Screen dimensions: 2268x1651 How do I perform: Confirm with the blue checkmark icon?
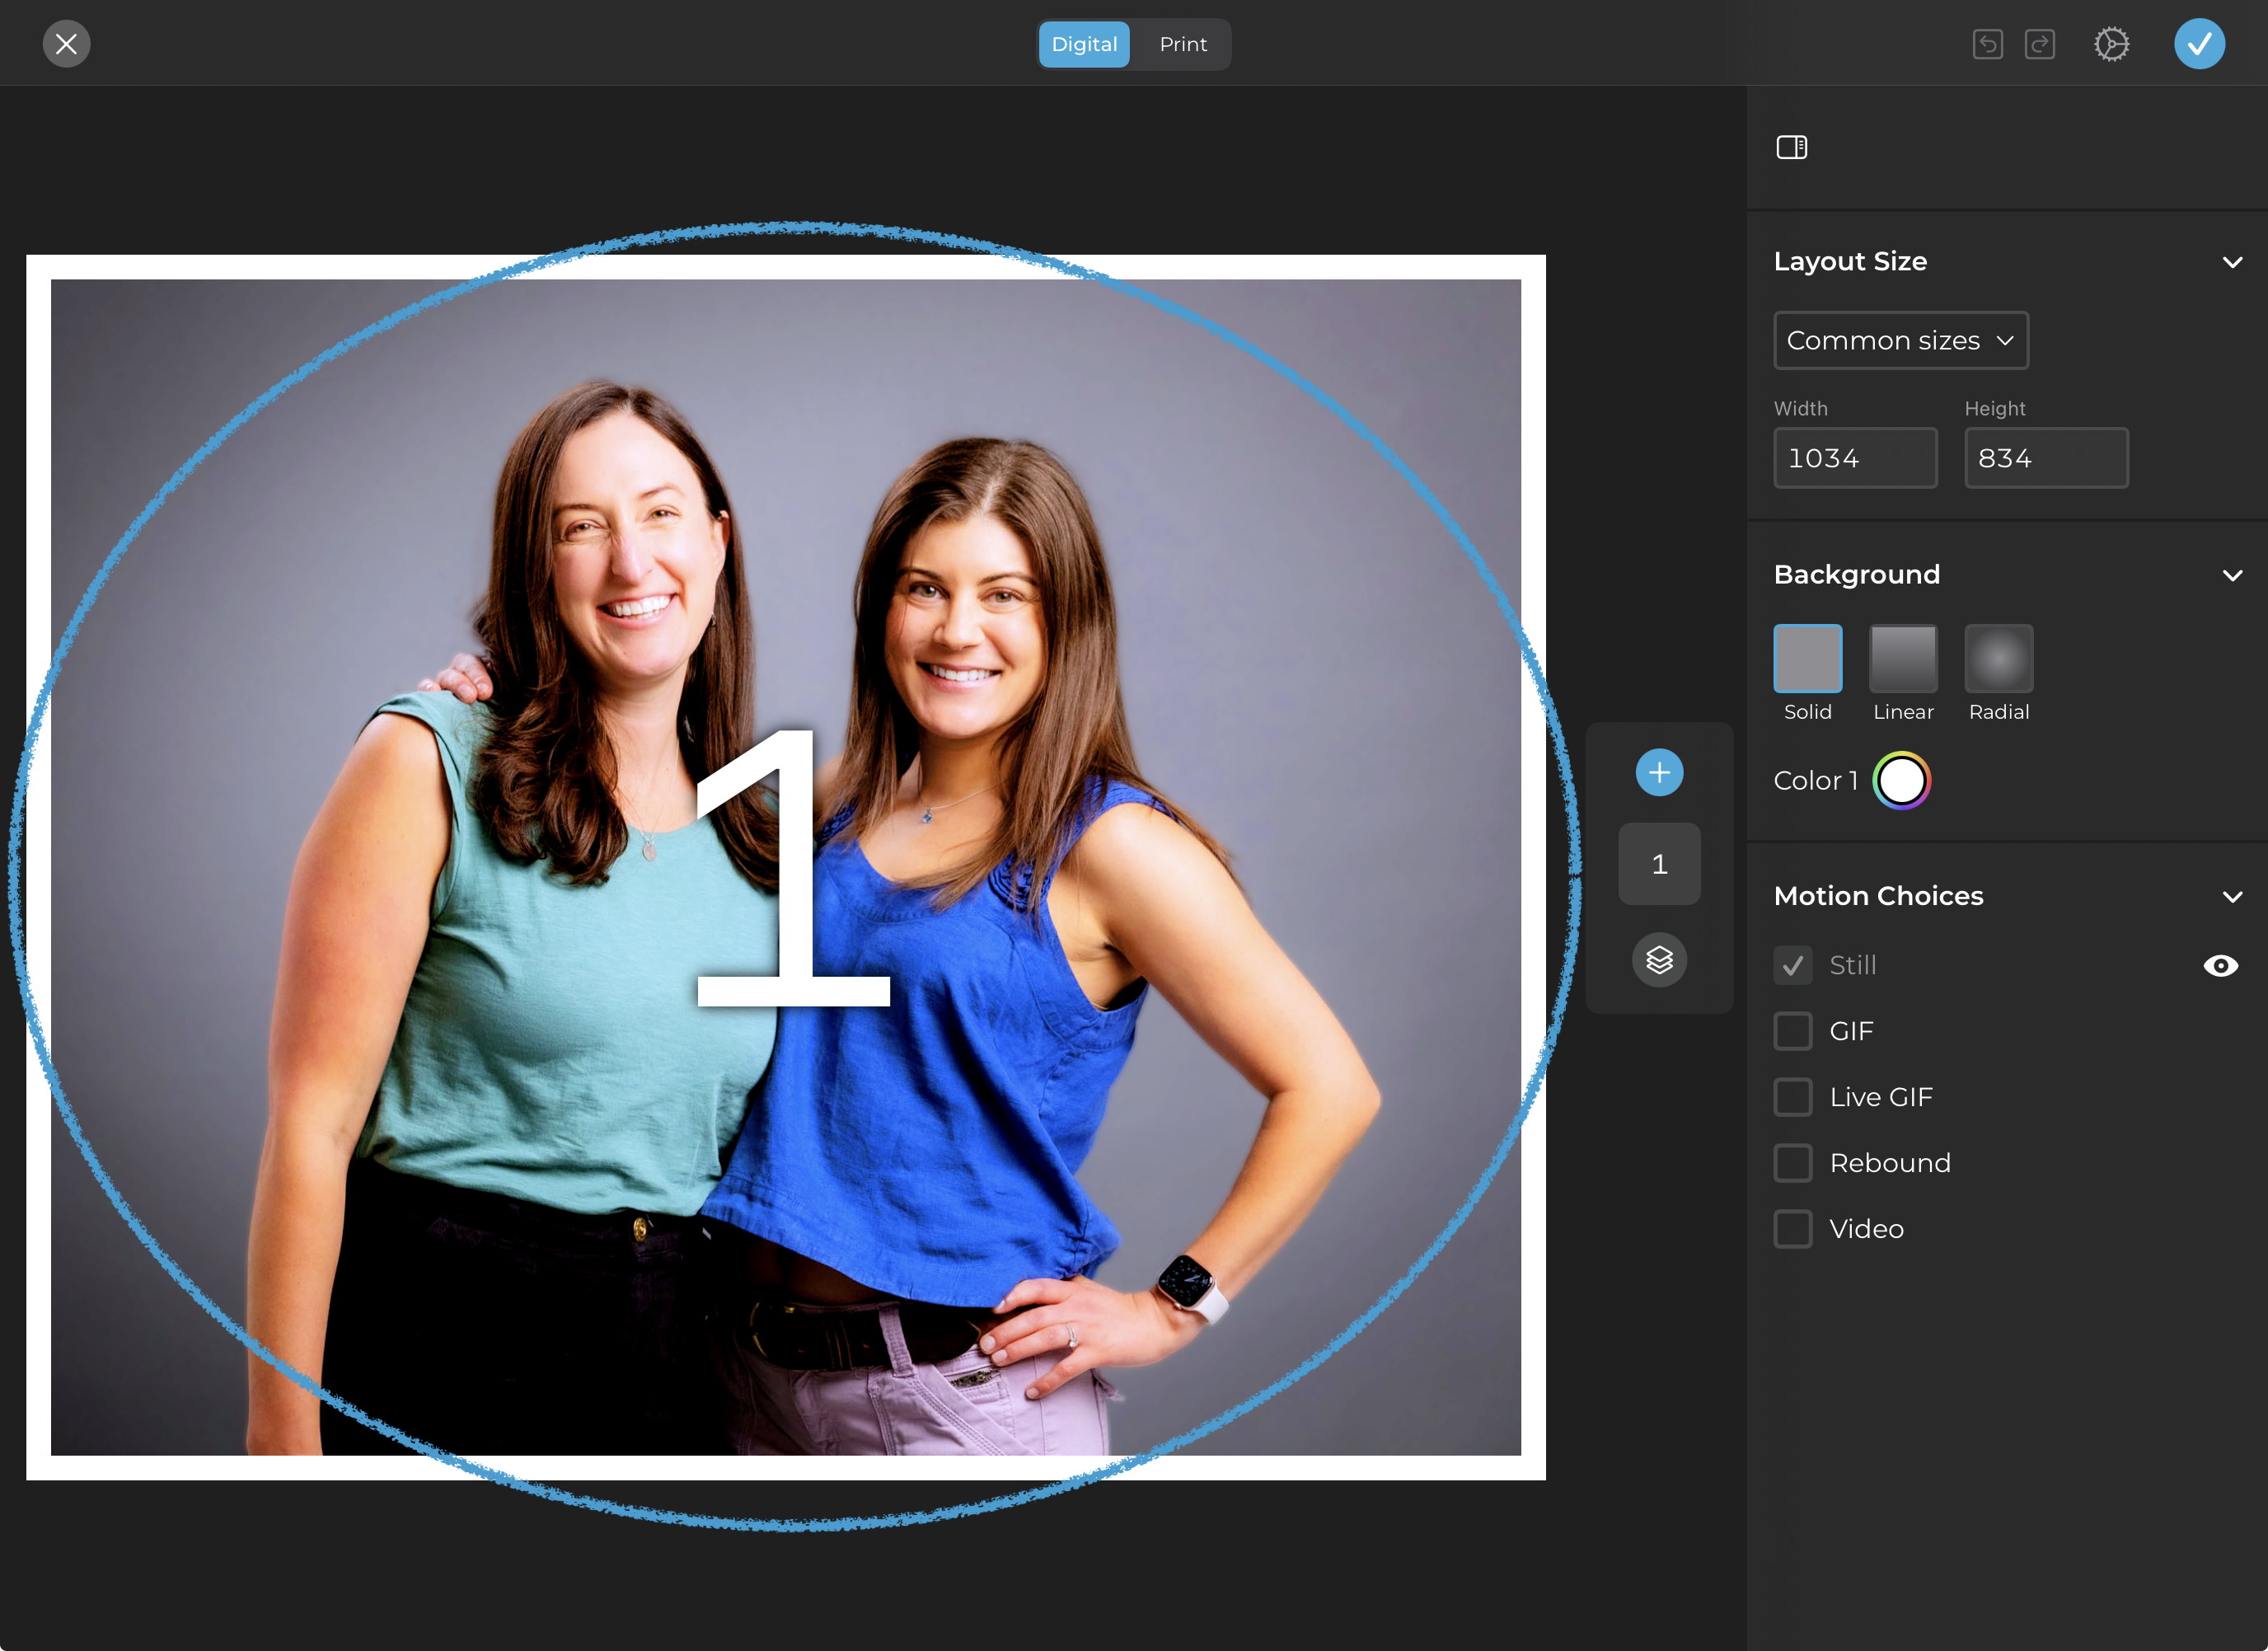tap(2198, 44)
